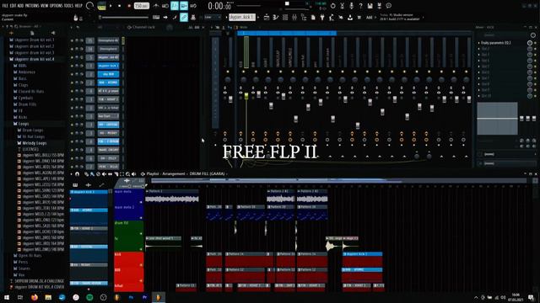The height and width of the screenshot is (303, 540).
Task: Open the plugin picker plug icon
Action: point(322,17)
